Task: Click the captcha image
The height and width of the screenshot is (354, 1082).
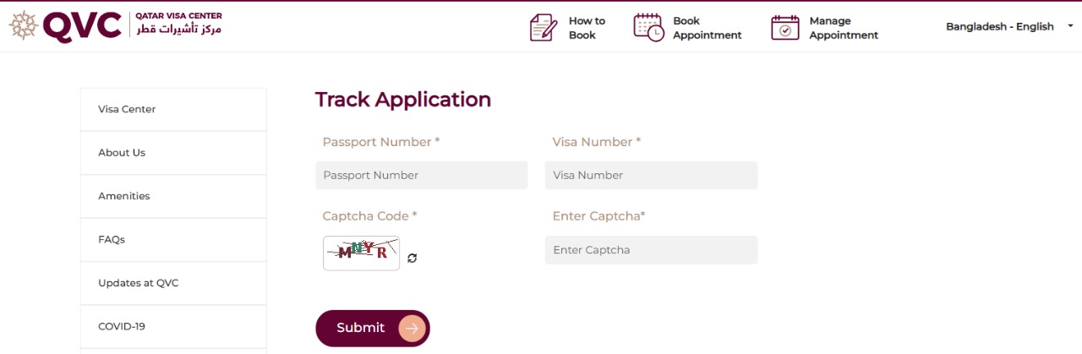Action: click(x=362, y=253)
